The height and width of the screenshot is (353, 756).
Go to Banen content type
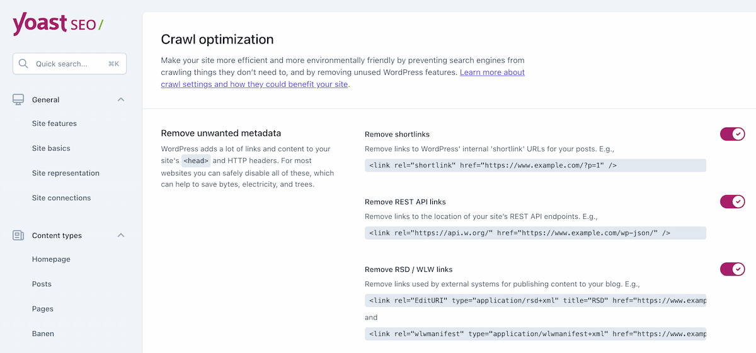[43, 333]
